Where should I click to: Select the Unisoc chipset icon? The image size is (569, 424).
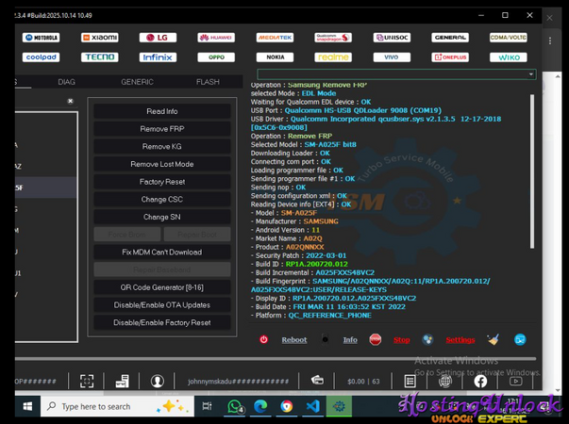392,38
